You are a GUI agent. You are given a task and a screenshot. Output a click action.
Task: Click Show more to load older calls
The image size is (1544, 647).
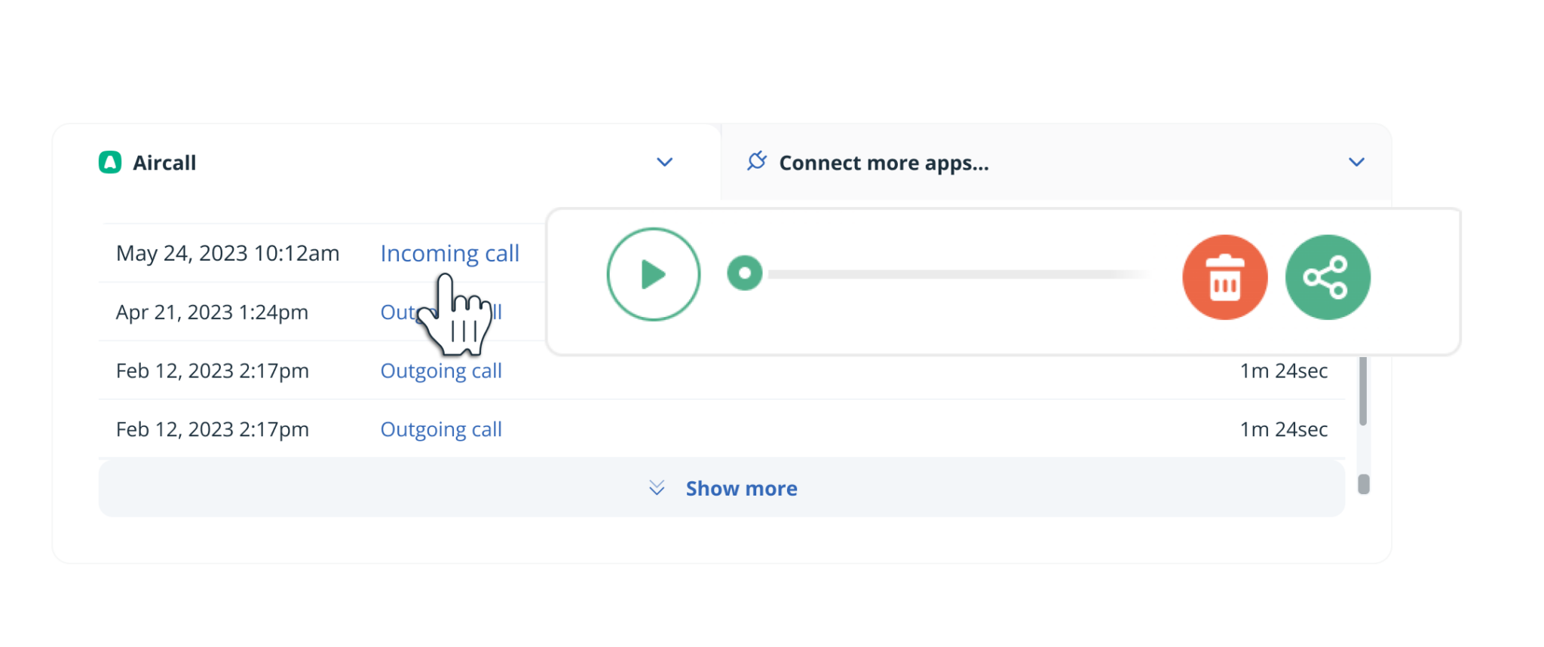coord(741,488)
